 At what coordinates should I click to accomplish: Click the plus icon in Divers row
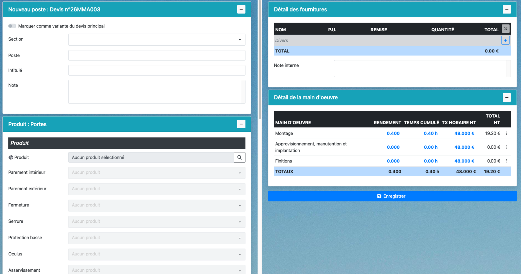tap(505, 40)
